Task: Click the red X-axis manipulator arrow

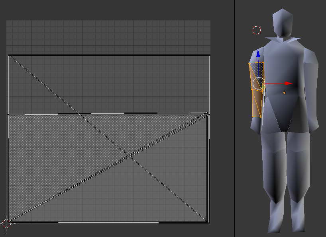Action: pyautogui.click(x=289, y=84)
